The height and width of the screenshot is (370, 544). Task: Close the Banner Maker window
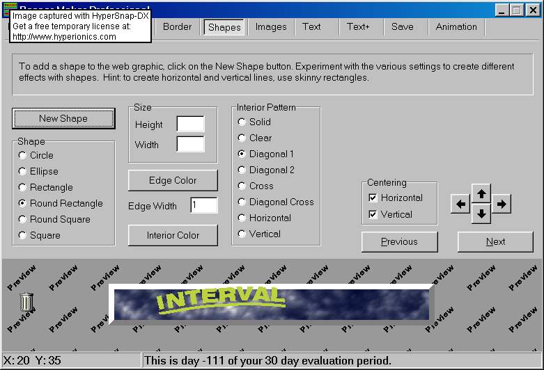point(533,10)
